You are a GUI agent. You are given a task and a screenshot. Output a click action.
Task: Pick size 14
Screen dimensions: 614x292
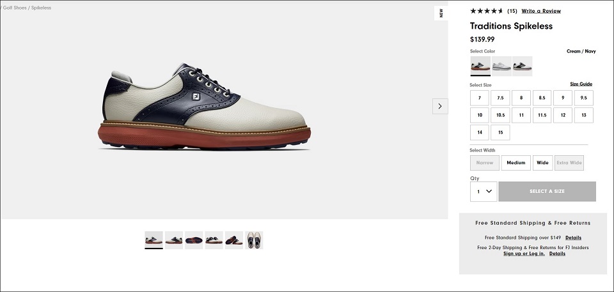(x=480, y=132)
